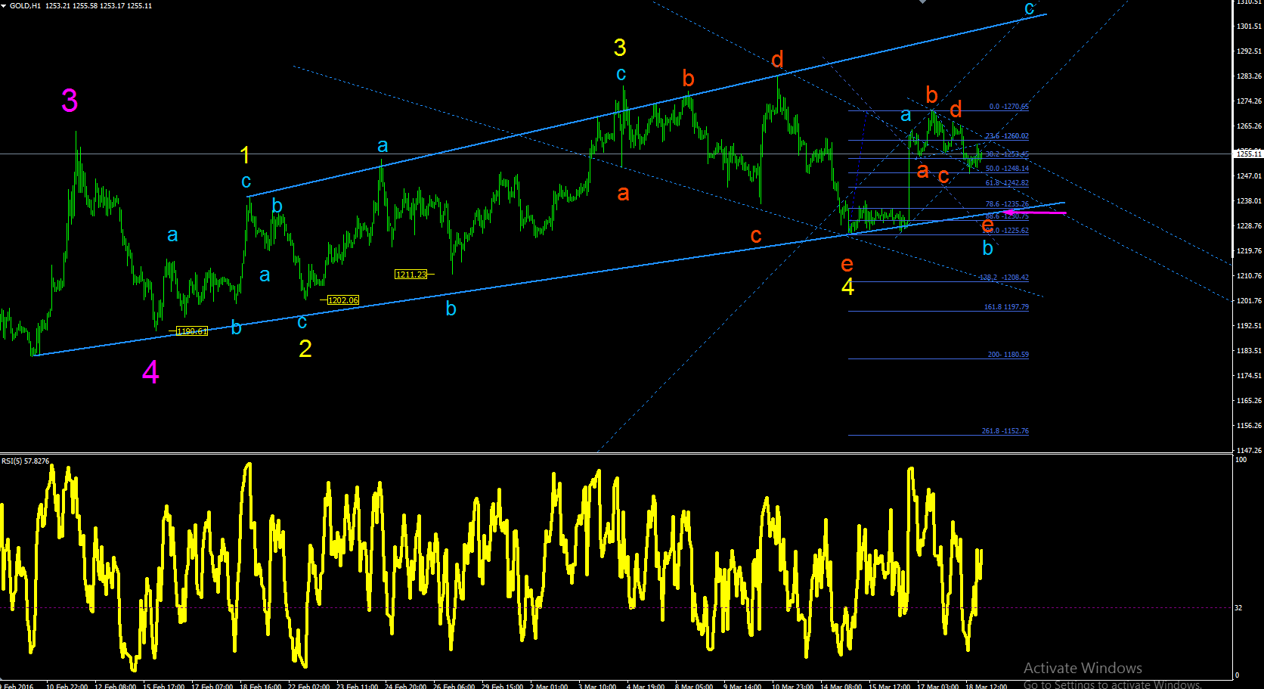Image resolution: width=1264 pixels, height=689 pixels.
Task: Click the chart shift marker on top edge
Action: point(922,2)
